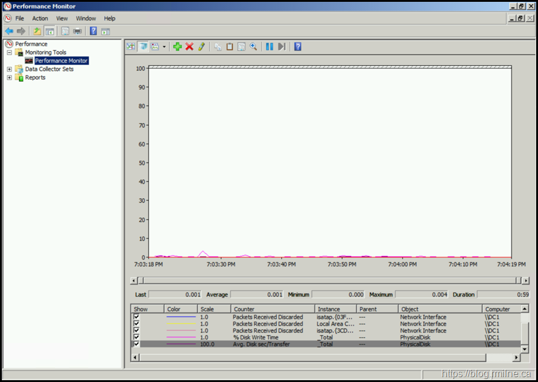The height and width of the screenshot is (382, 538).
Task: Click the Zoom magnifier icon in graph toolbar
Action: pos(253,47)
